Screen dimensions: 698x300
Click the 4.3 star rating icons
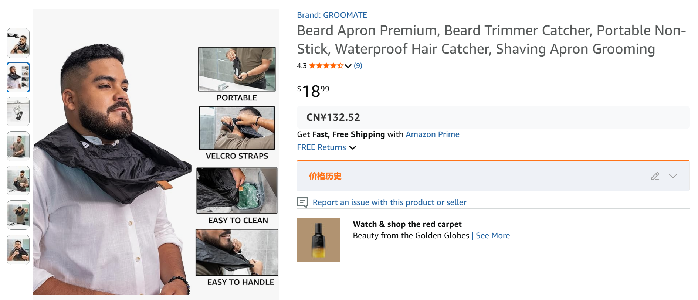pos(326,66)
